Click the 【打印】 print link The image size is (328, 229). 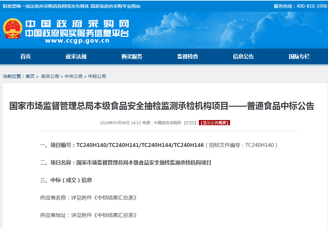(x=190, y=123)
